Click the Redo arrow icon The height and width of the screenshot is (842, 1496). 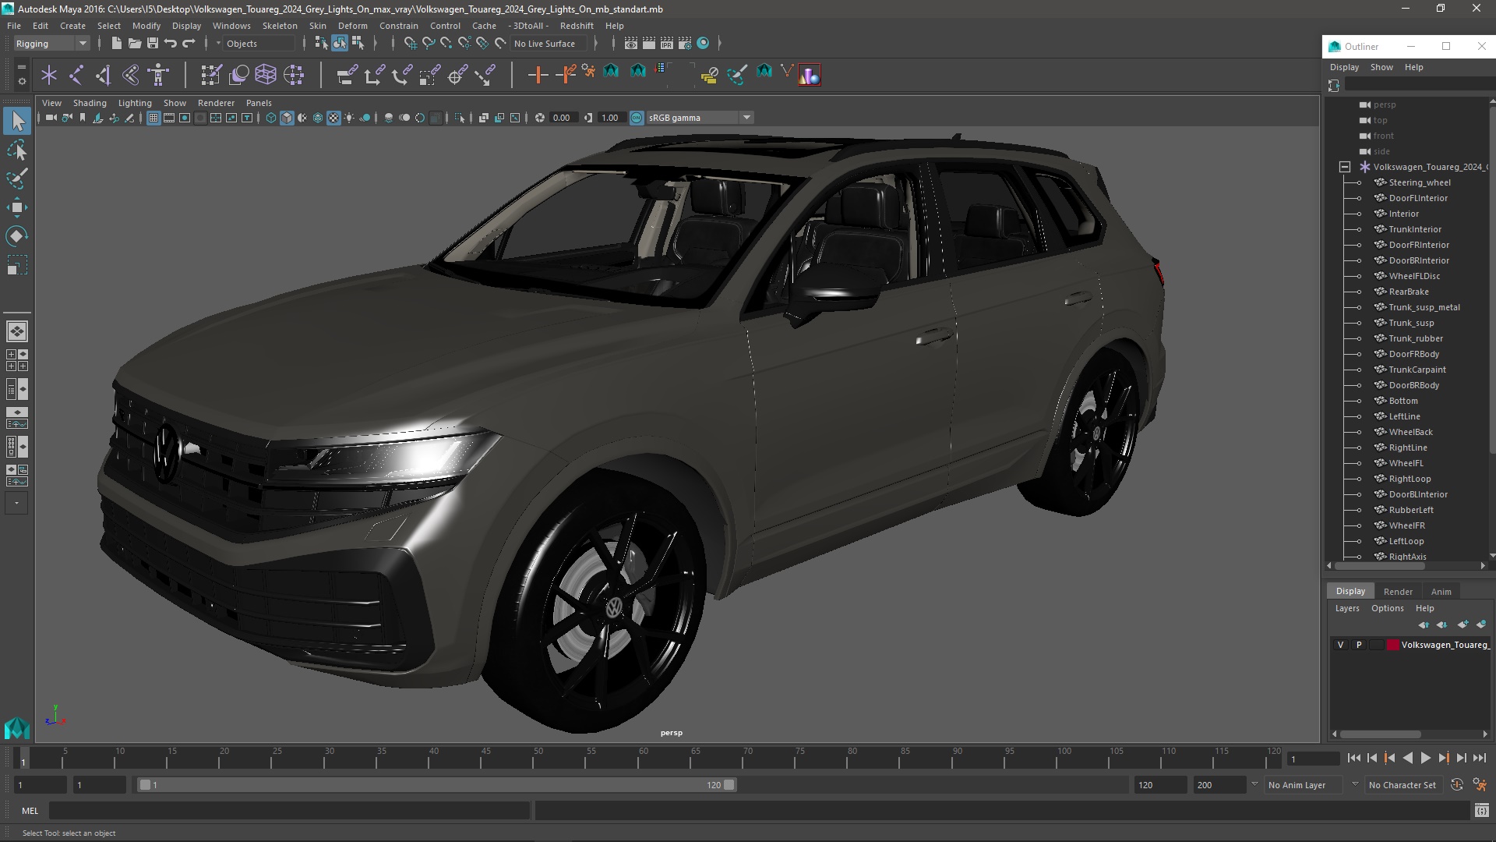(x=189, y=44)
